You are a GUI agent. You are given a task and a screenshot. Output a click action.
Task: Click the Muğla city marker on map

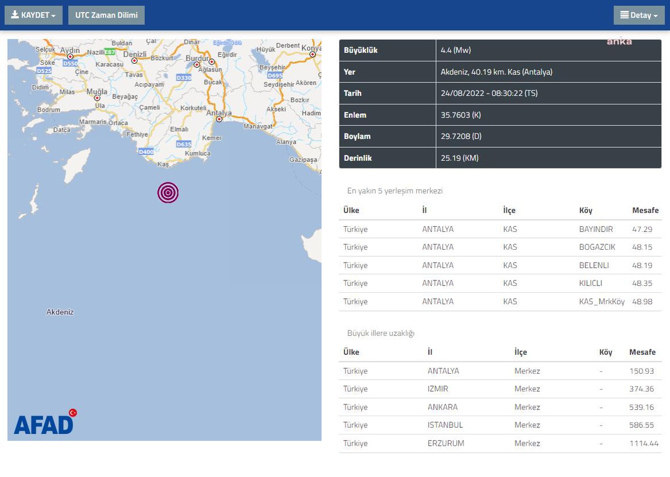[x=97, y=98]
